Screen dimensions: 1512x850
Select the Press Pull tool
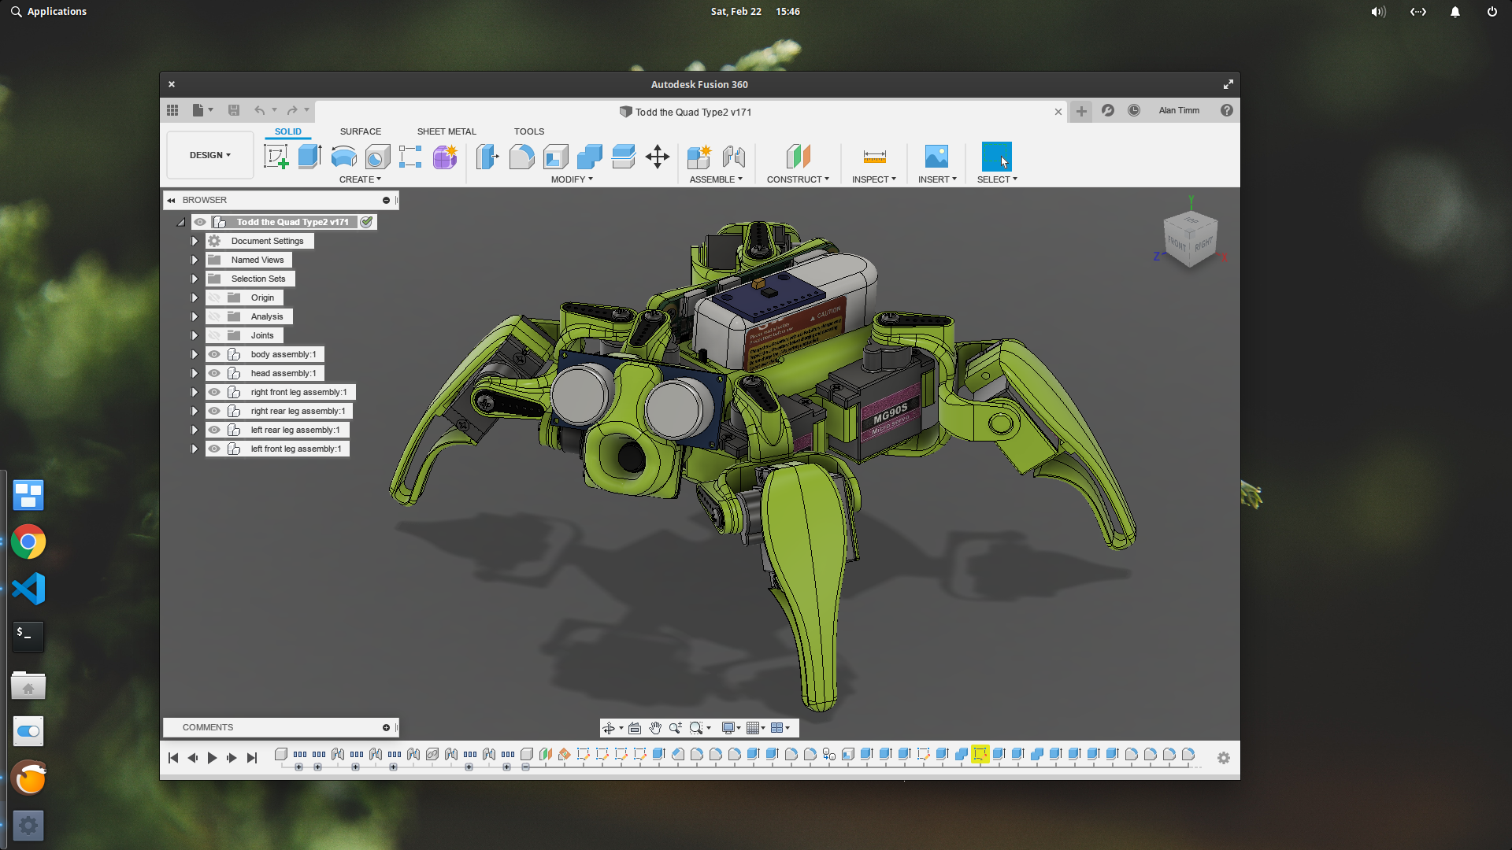487,156
